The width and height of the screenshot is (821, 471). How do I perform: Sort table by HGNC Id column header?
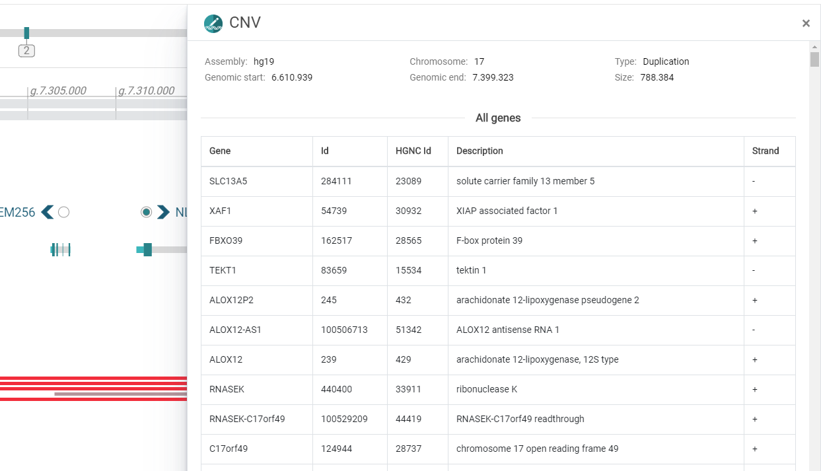click(413, 151)
